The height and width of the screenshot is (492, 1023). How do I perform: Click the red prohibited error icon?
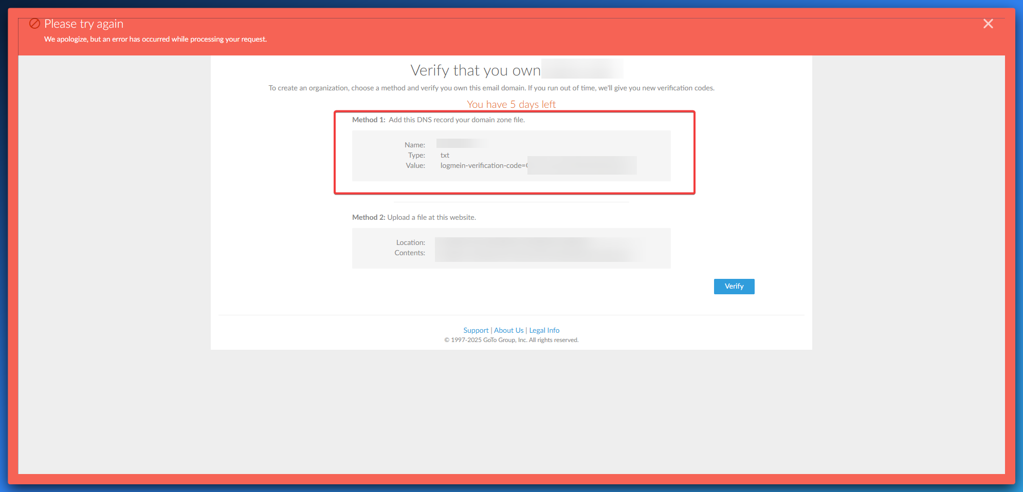(x=34, y=24)
